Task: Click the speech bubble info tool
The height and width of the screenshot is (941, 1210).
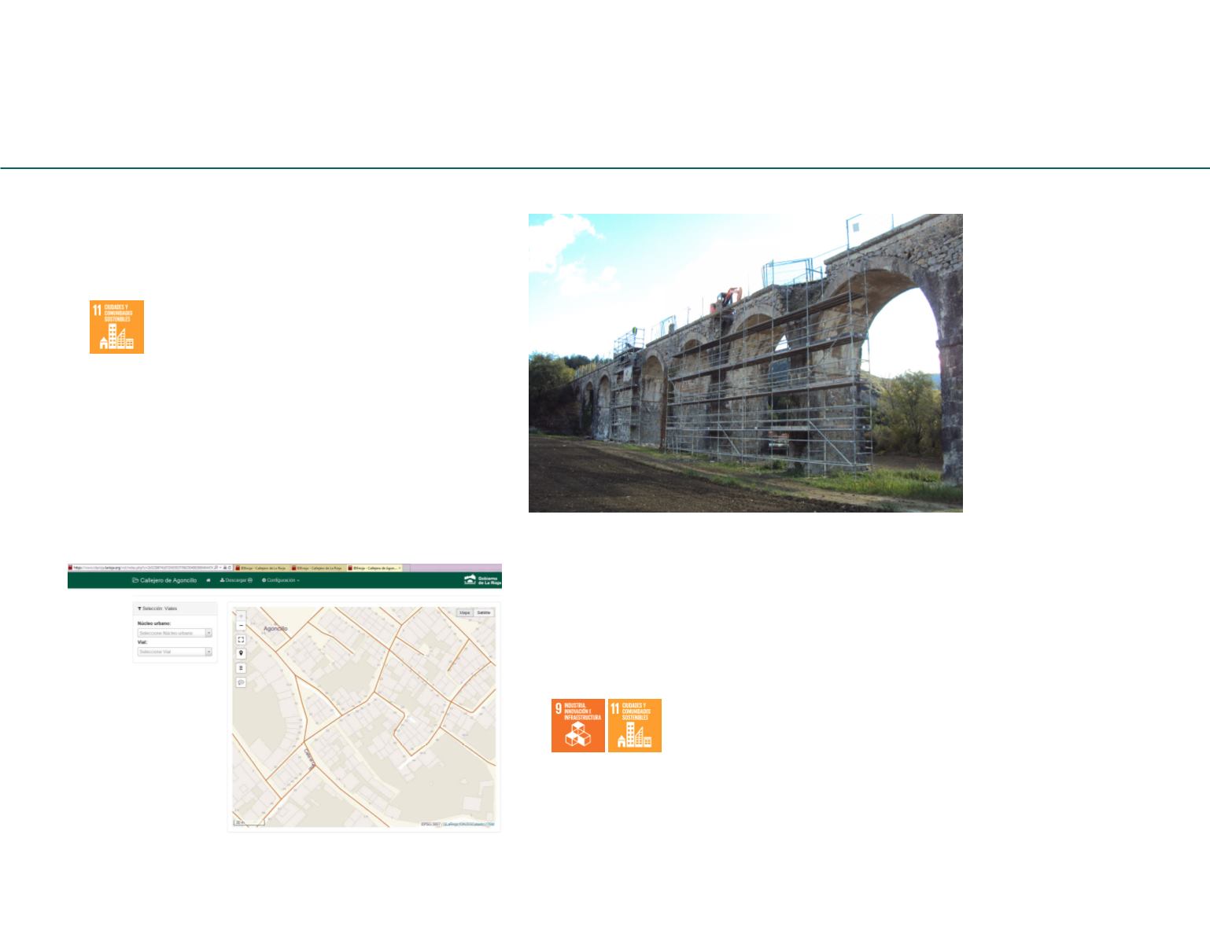Action: click(x=241, y=682)
